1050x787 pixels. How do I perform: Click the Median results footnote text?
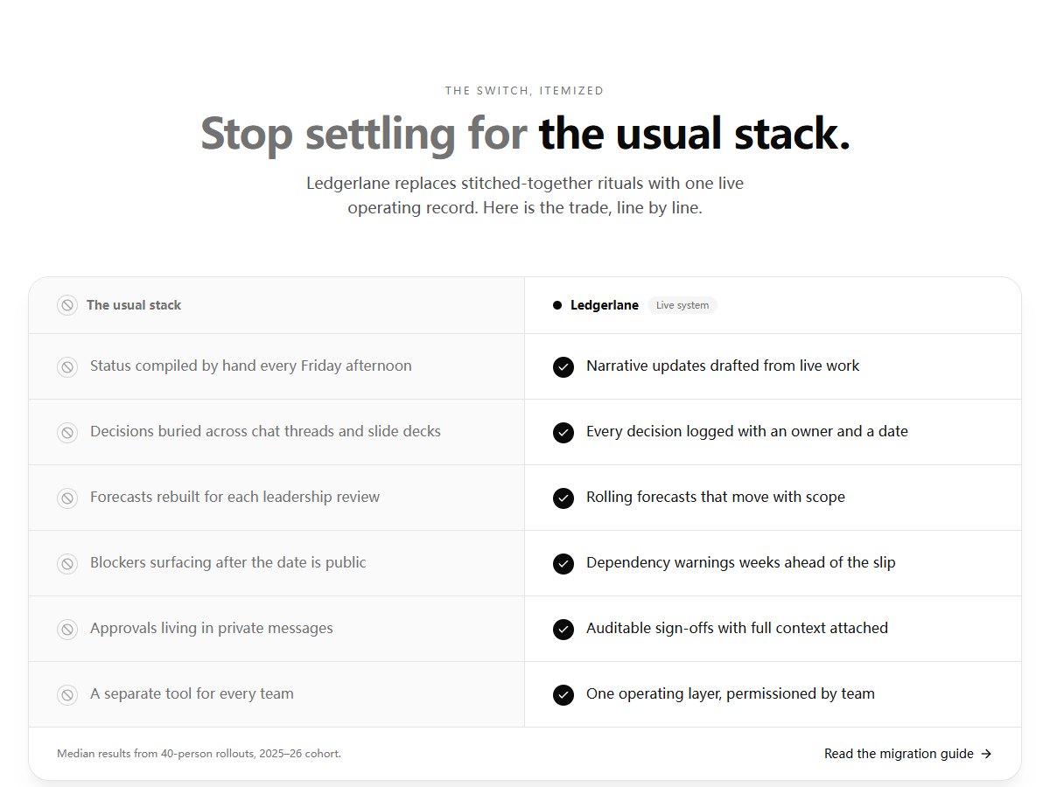(x=199, y=754)
